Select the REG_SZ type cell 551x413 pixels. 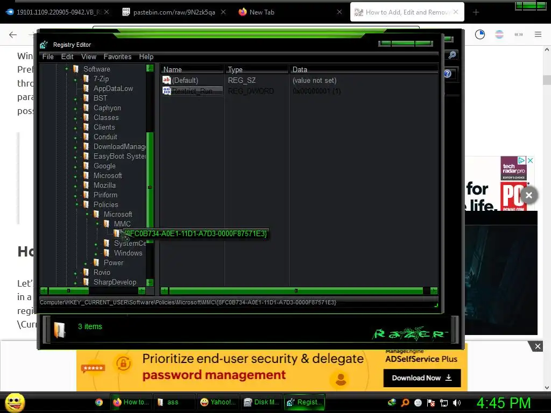(242, 81)
